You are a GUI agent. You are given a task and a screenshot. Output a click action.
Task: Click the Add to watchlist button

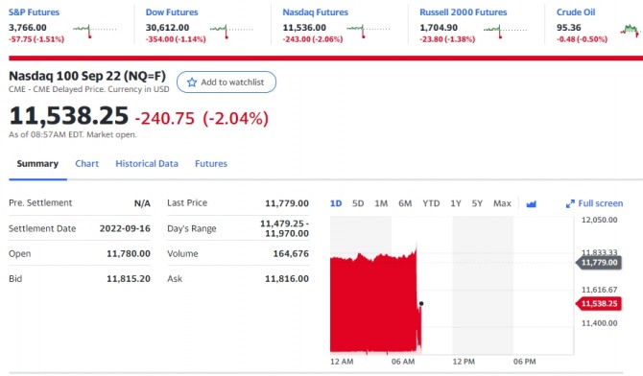[226, 82]
